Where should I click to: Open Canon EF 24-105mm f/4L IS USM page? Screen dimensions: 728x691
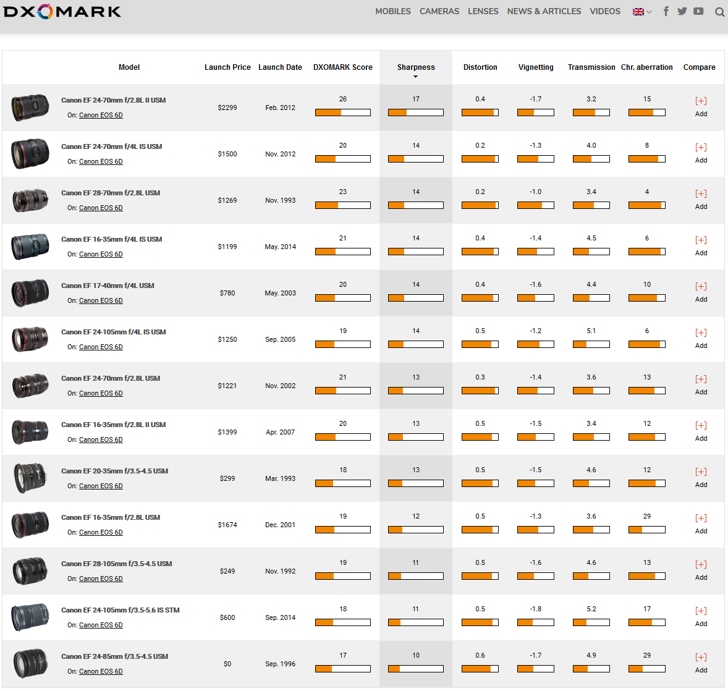pyautogui.click(x=113, y=332)
